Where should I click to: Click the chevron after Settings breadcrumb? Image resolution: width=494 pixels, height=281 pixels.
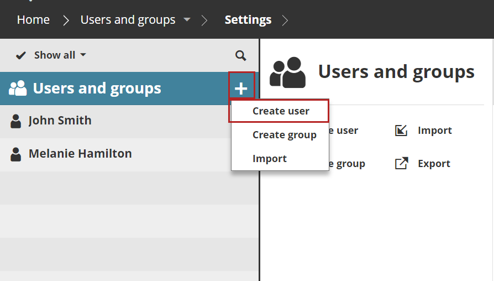285,20
